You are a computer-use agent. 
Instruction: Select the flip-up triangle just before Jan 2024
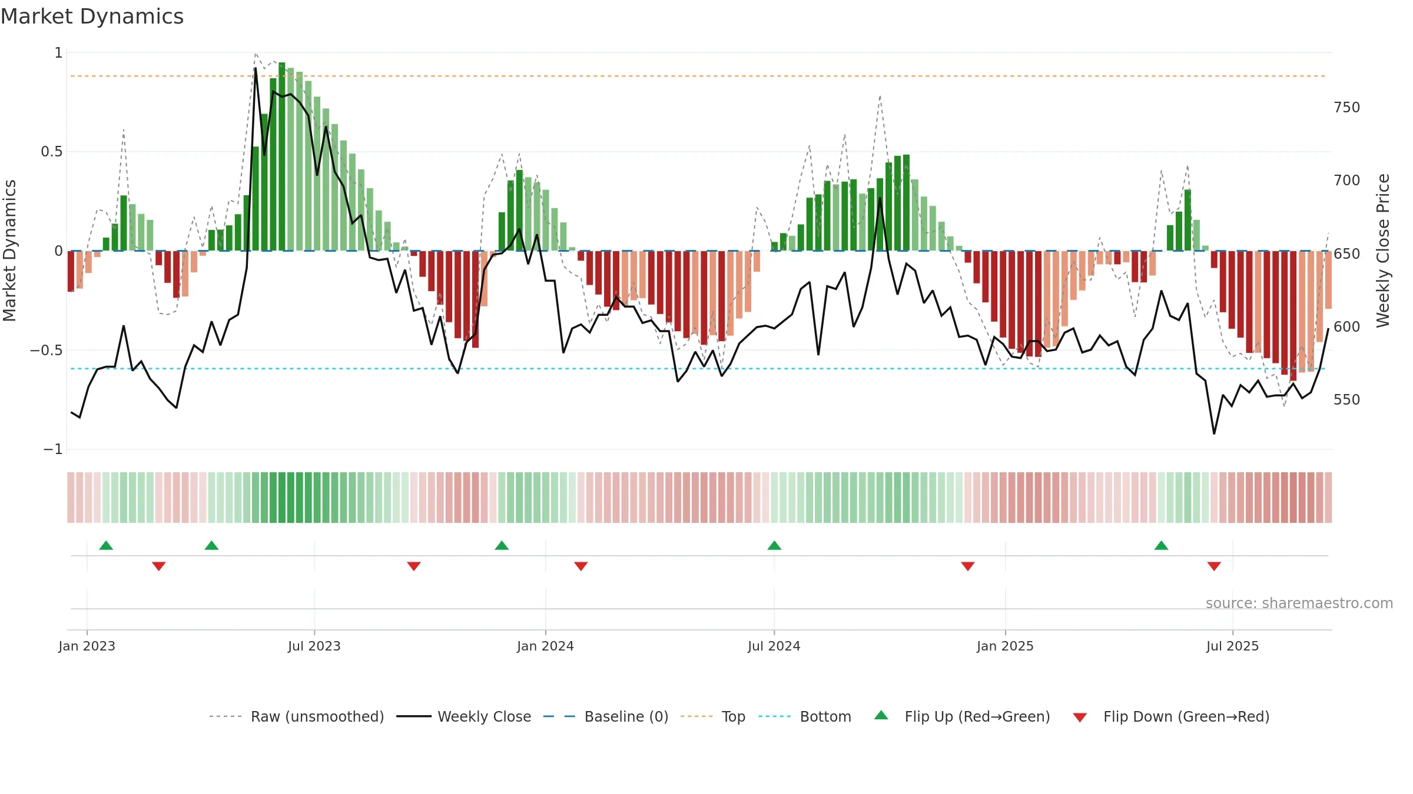coord(502,546)
